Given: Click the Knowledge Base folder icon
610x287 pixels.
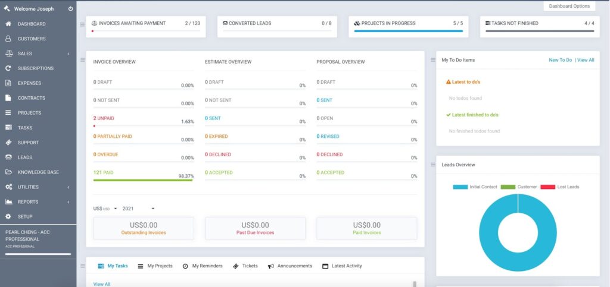Looking at the screenshot, I should [8, 172].
